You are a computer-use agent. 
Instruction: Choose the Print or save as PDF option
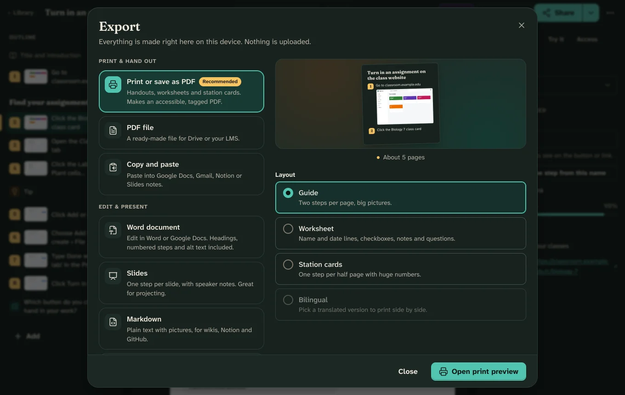[182, 91]
